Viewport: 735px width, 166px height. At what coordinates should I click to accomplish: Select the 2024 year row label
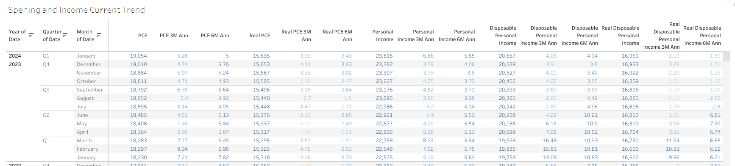[15, 56]
